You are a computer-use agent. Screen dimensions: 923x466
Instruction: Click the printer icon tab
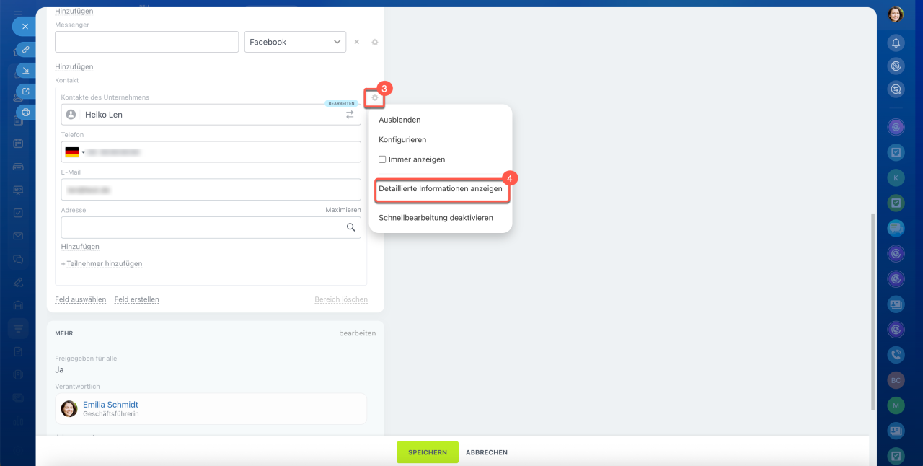pos(26,113)
